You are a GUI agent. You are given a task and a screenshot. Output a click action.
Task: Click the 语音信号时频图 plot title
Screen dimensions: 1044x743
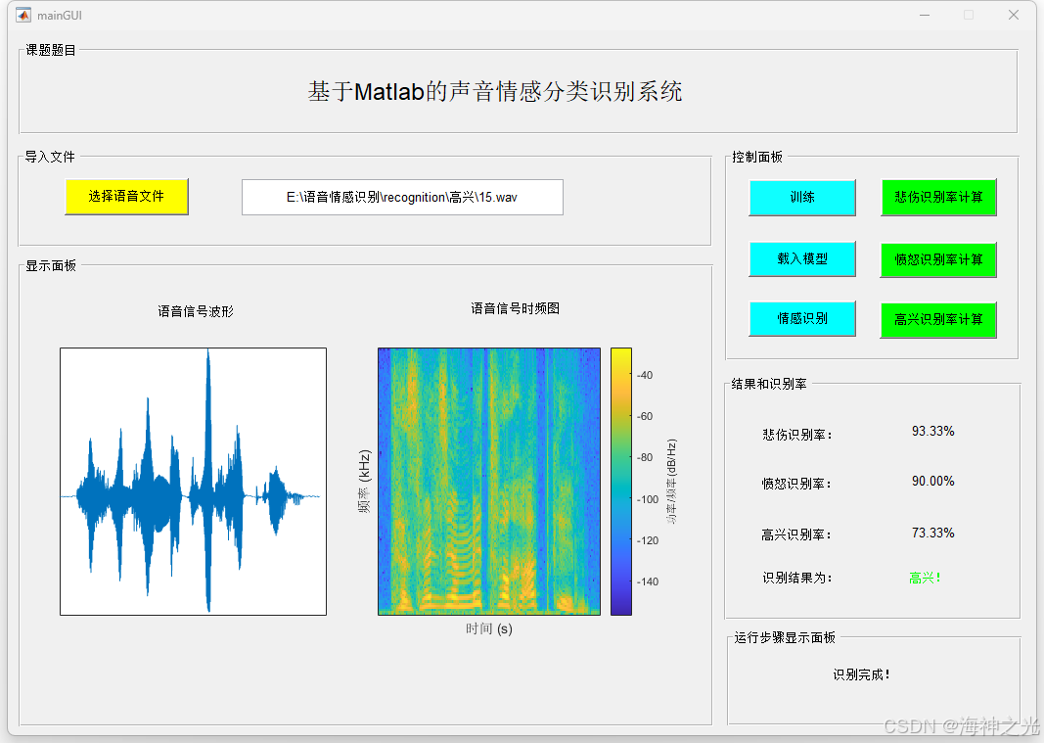click(x=516, y=308)
